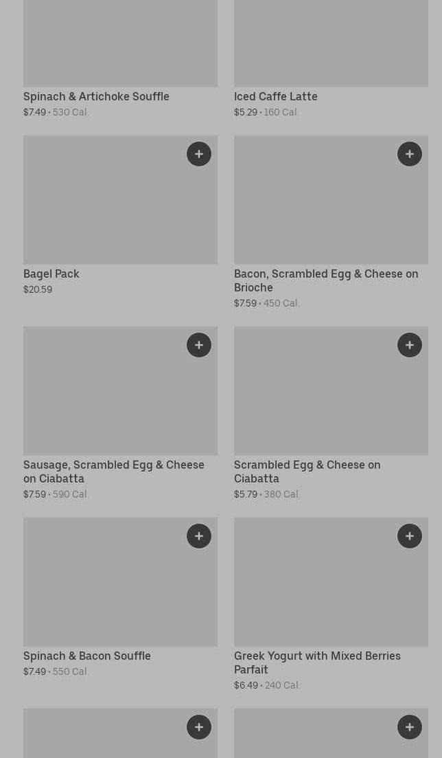Click Sausage, Scrambled Egg & Cheese on Ciabatta name
Screen dimensions: 442x758
(x=113, y=471)
